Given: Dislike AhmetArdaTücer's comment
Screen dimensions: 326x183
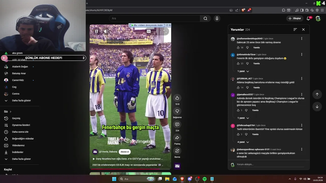Looking at the screenshot, I should coord(247,64).
